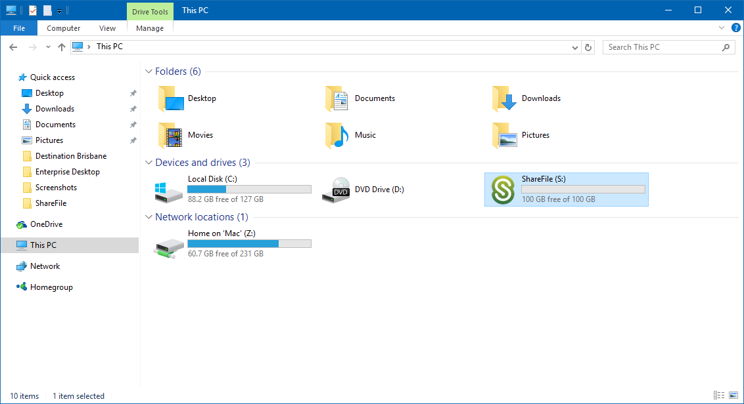Open the Manage tab under Drive Tools
The image size is (744, 404).
click(150, 28)
